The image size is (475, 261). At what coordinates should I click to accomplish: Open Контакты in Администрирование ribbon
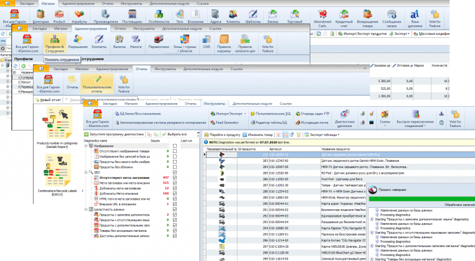99,42
